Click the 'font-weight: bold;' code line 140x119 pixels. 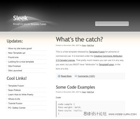(70, 107)
